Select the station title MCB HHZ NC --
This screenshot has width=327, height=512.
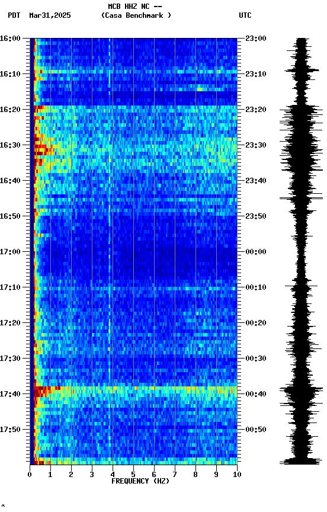[135, 7]
